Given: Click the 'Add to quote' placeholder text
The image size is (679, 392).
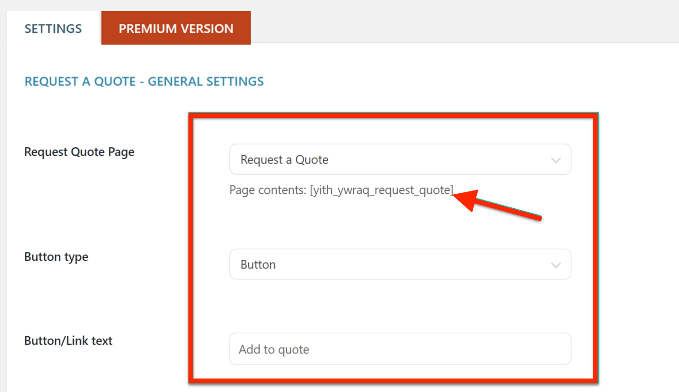Looking at the screenshot, I should tap(274, 350).
